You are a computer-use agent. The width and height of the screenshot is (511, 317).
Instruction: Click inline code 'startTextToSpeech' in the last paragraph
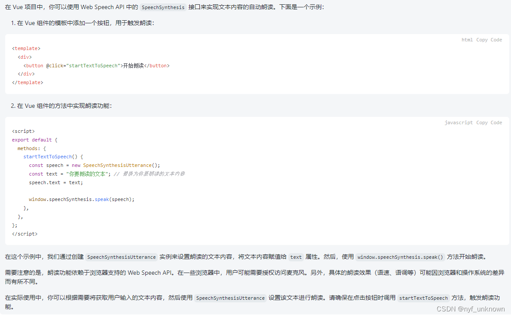point(423,298)
